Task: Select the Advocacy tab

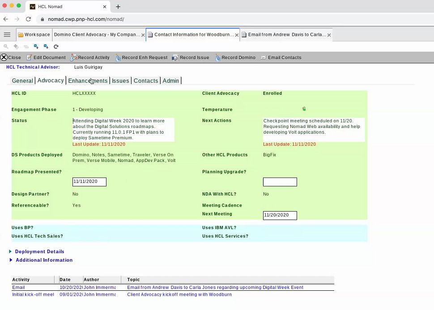Action: pyautogui.click(x=51, y=81)
